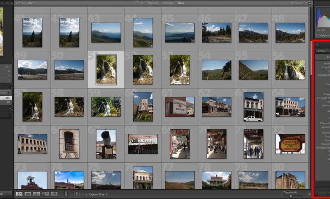This screenshot has width=330, height=199.
Task: Select the Attribute filter tab
Action: pyautogui.click(x=153, y=3)
